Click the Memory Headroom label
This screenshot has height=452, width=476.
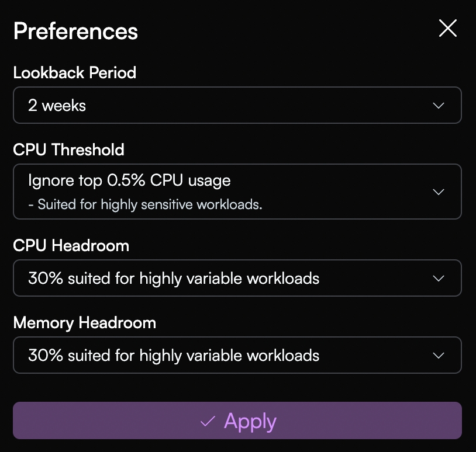click(84, 323)
